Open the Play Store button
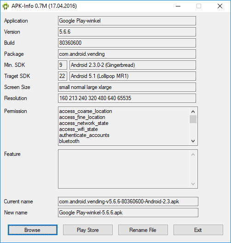This screenshot has width=231, height=243. pyautogui.click(x=88, y=230)
